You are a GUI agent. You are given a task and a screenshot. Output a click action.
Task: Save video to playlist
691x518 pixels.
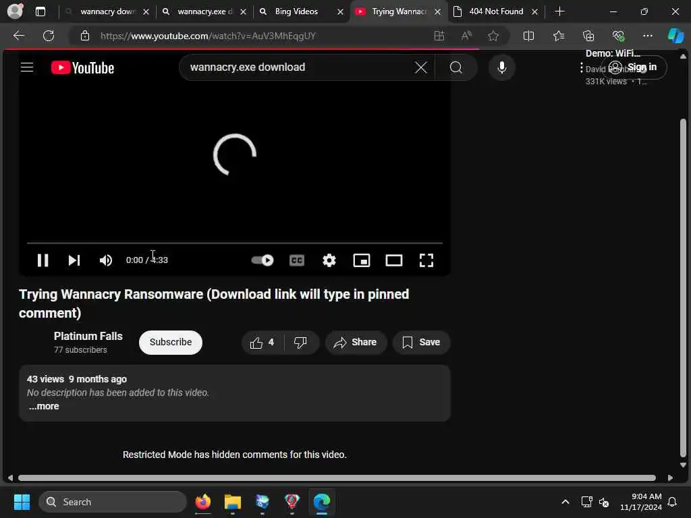[421, 342]
